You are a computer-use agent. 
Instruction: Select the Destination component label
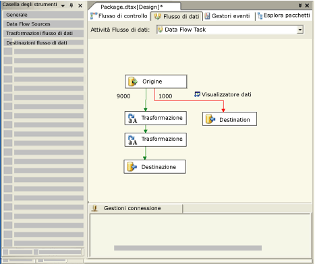(x=235, y=120)
